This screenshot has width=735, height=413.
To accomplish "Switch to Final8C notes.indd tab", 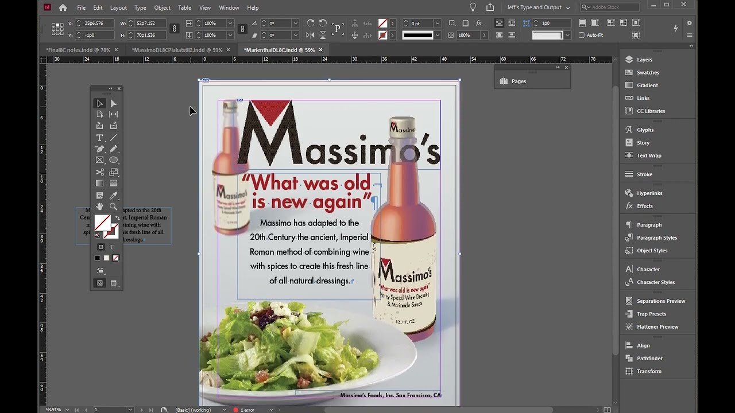I will [78, 50].
